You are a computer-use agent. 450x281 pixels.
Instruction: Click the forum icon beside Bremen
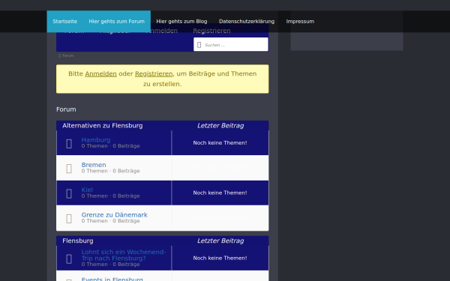[x=69, y=169]
